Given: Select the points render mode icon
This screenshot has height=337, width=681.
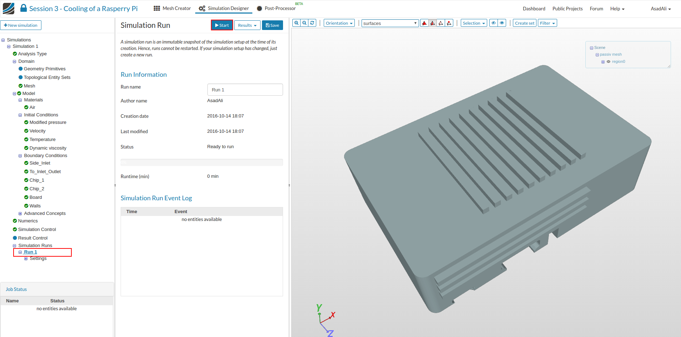Looking at the screenshot, I should 449,23.
